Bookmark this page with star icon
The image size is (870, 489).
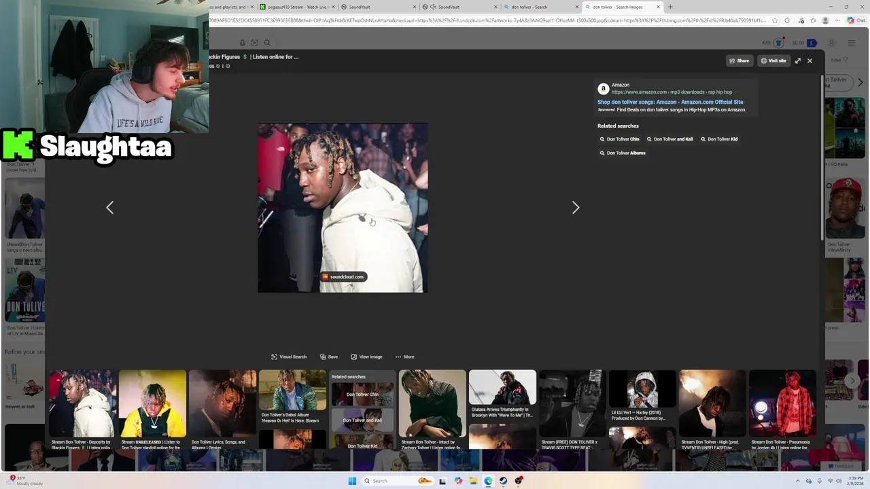tap(775, 20)
